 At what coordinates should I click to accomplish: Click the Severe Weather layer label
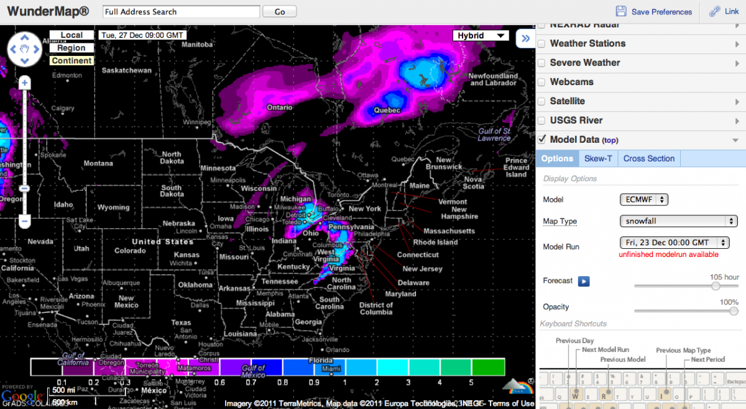(x=585, y=63)
